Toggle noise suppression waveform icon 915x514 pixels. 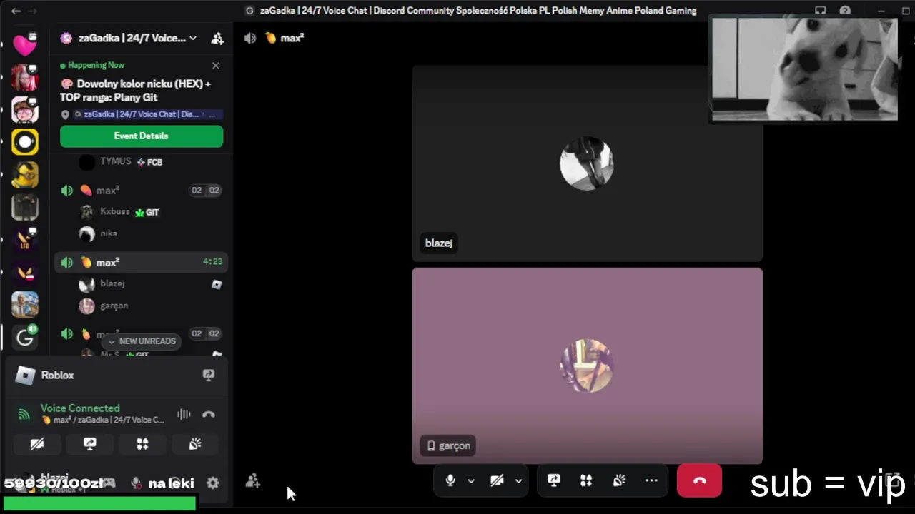(184, 414)
